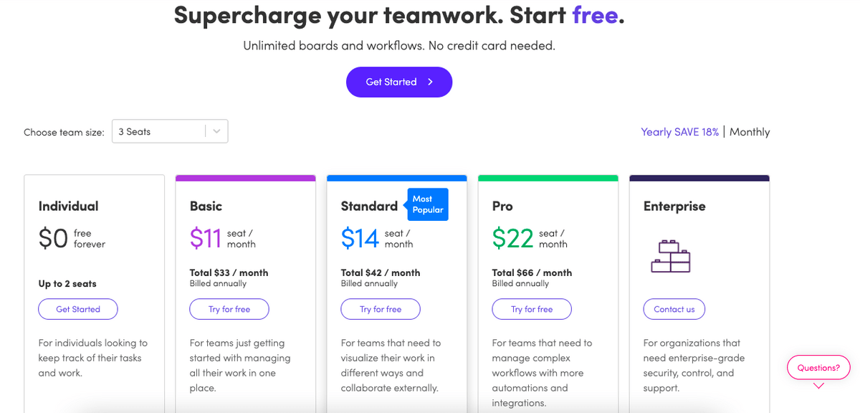Open the Questions? help bubble
860x413 pixels.
coord(818,367)
